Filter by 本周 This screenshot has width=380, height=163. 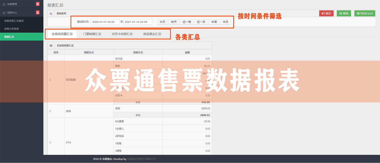214,22
